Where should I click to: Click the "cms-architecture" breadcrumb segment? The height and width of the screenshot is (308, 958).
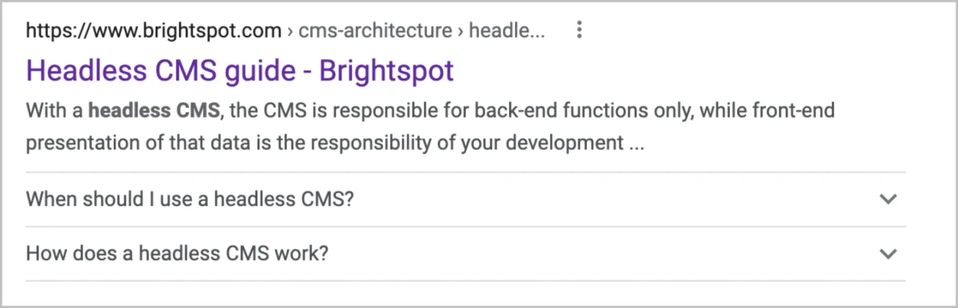tap(375, 31)
